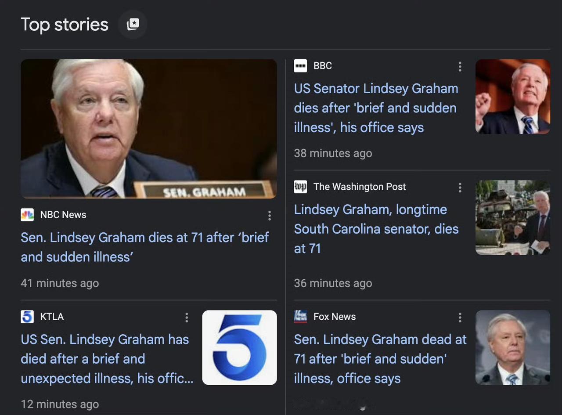Open the NBC headline 'dies at 71 after brief and sudden illness'
This screenshot has width=562, height=415.
click(x=145, y=247)
